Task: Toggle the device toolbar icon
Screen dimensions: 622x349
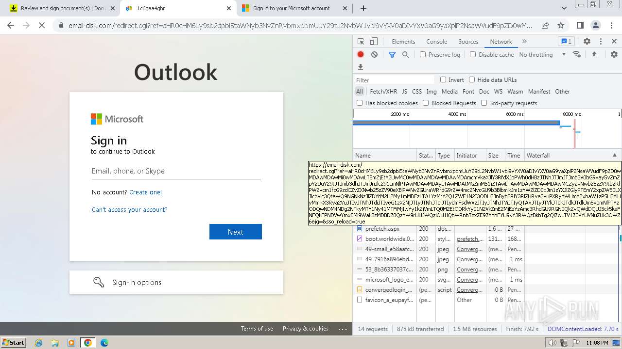Action: pos(374,42)
